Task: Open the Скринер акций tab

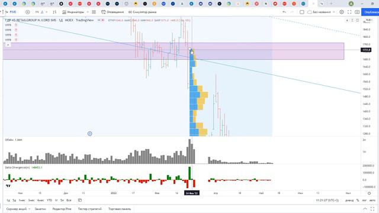Action: (17, 209)
